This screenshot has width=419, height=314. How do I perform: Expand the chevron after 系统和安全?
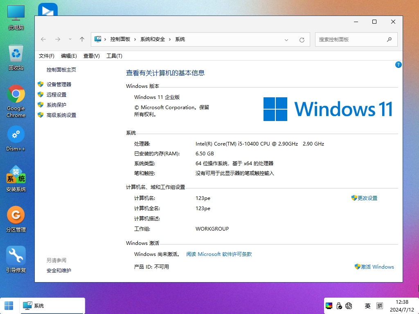point(170,40)
